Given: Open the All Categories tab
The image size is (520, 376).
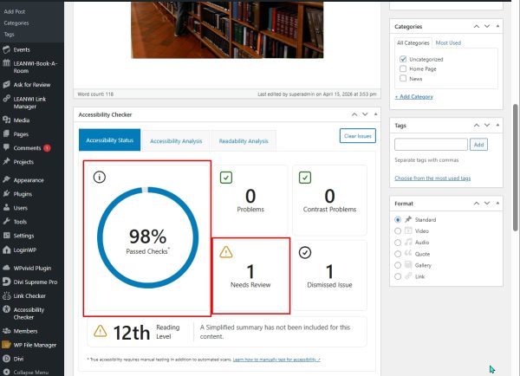Looking at the screenshot, I should tap(413, 42).
